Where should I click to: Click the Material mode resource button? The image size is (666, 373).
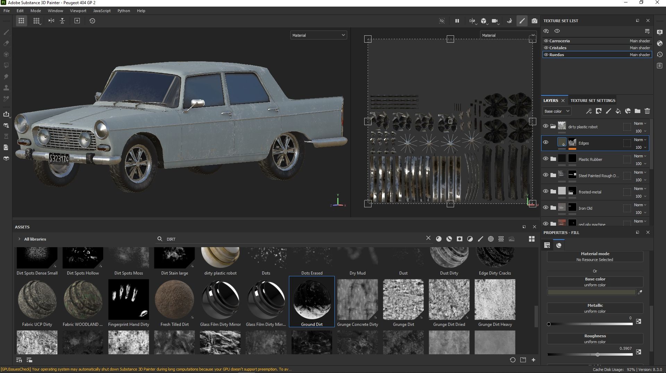click(595, 257)
